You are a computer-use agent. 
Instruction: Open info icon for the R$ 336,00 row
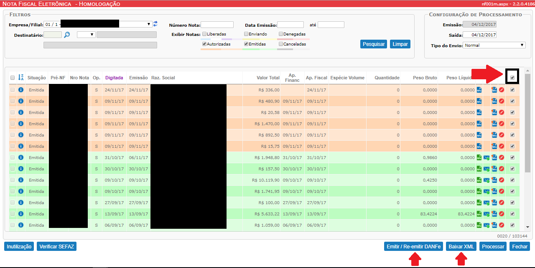tap(21, 90)
